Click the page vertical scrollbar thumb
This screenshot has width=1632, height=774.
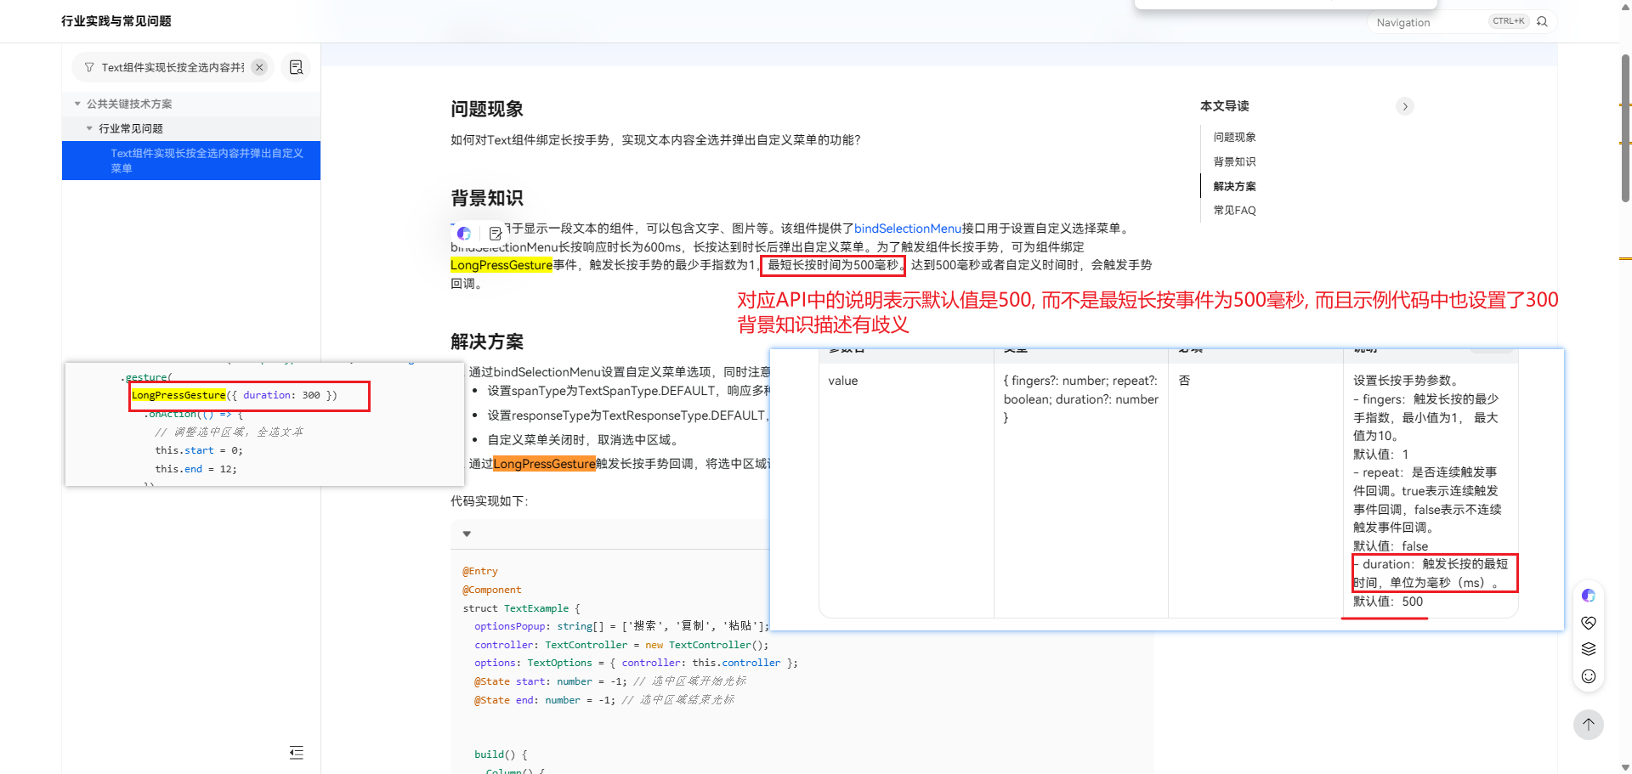coord(1625,127)
